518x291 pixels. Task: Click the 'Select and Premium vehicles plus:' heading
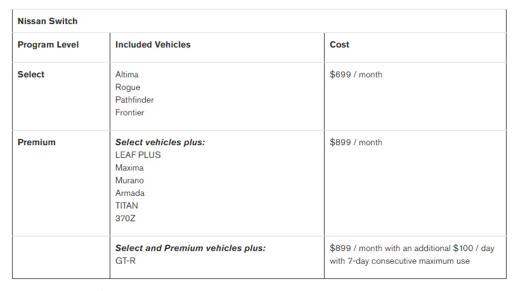190,248
